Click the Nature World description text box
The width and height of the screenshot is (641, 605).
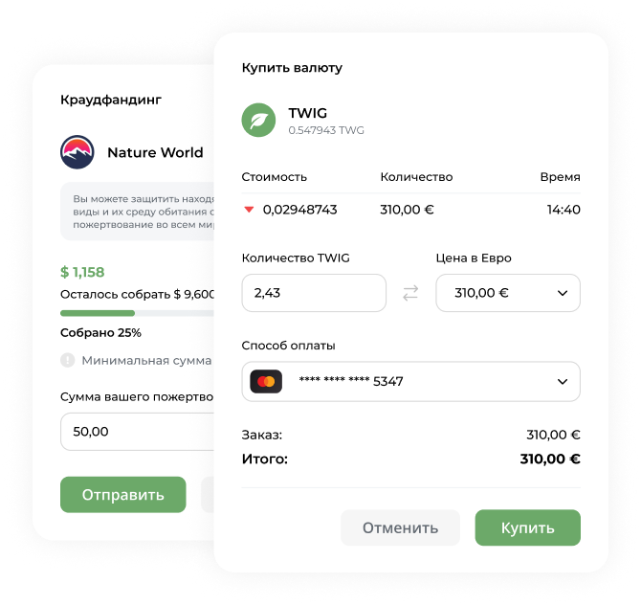138,212
